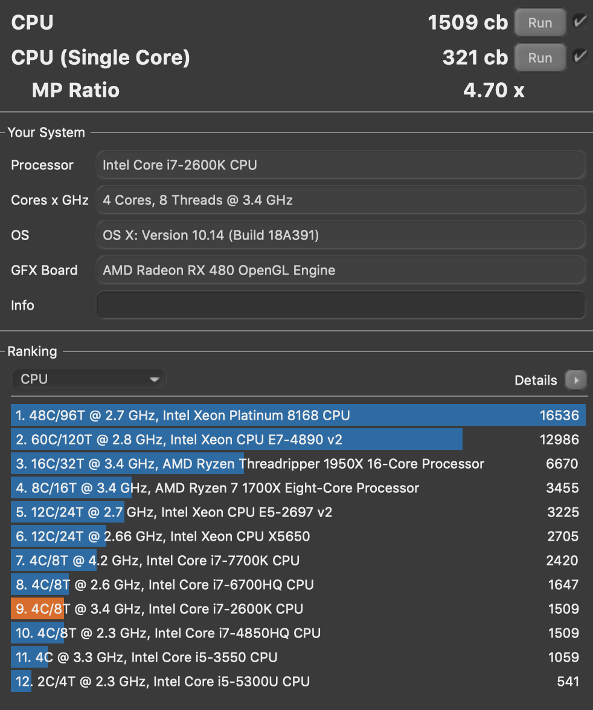Click the Processor field
The width and height of the screenshot is (593, 710).
[x=341, y=165]
